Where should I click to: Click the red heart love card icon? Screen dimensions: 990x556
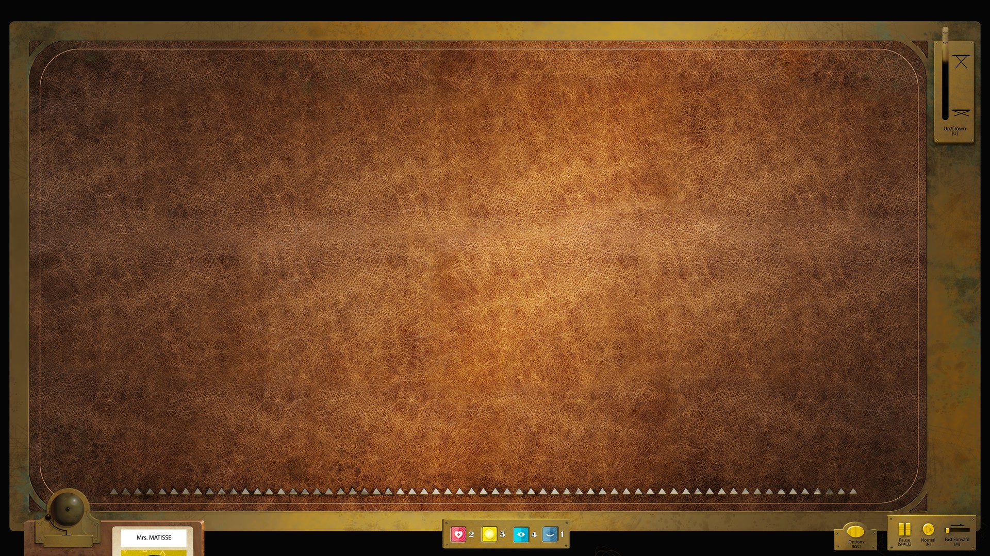pos(458,534)
